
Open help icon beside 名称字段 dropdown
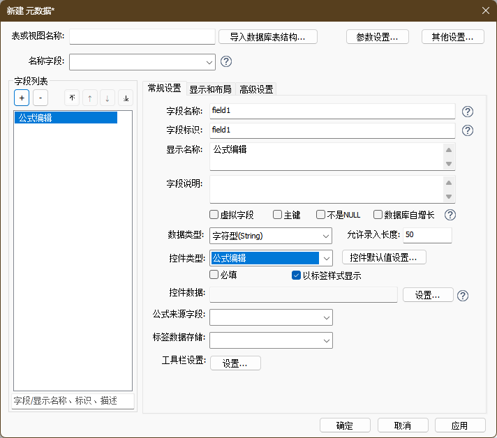pyautogui.click(x=226, y=61)
